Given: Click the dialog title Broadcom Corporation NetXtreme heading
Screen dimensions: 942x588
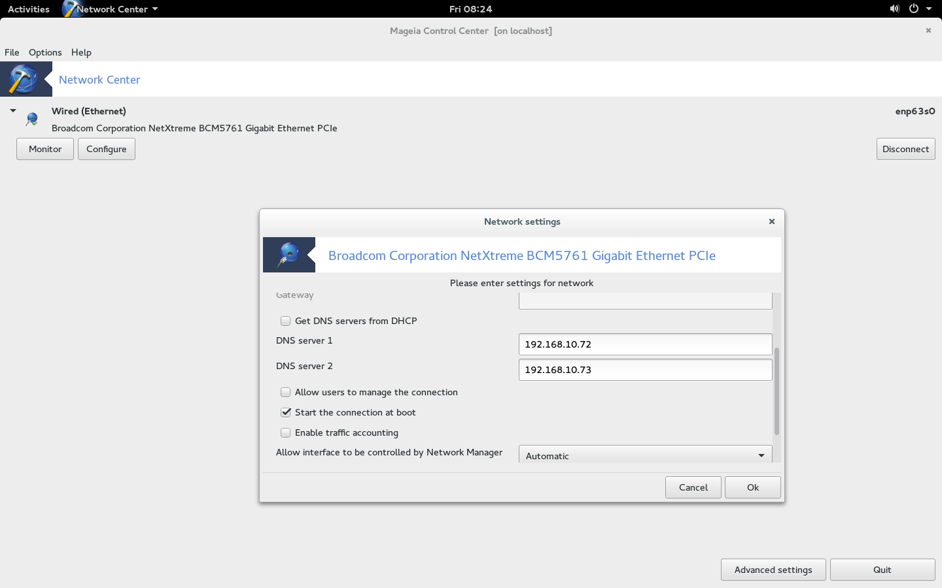Looking at the screenshot, I should 522,255.
